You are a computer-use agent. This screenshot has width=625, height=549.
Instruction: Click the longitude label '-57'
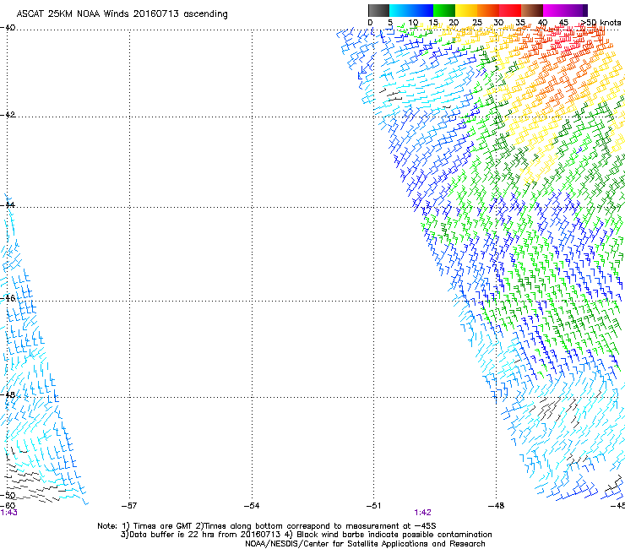129,506
